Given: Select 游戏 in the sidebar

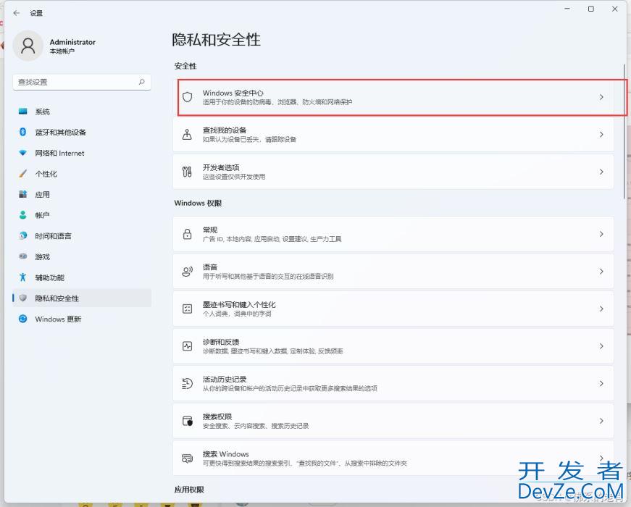Looking at the screenshot, I should tap(82, 256).
